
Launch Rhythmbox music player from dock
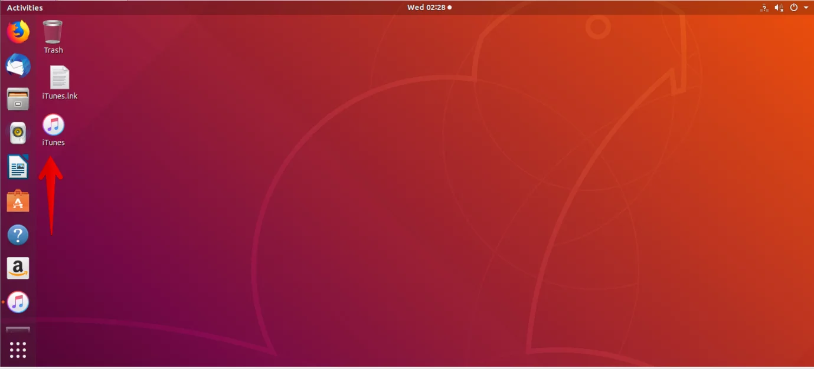[18, 133]
